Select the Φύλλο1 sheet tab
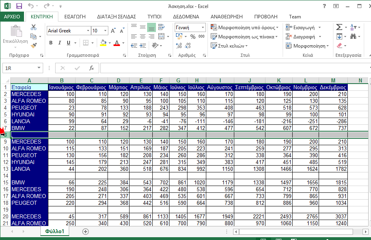This screenshot has height=240, width=371. pyautogui.click(x=55, y=231)
